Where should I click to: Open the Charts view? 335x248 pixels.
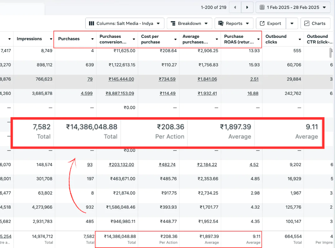pyautogui.click(x=315, y=24)
